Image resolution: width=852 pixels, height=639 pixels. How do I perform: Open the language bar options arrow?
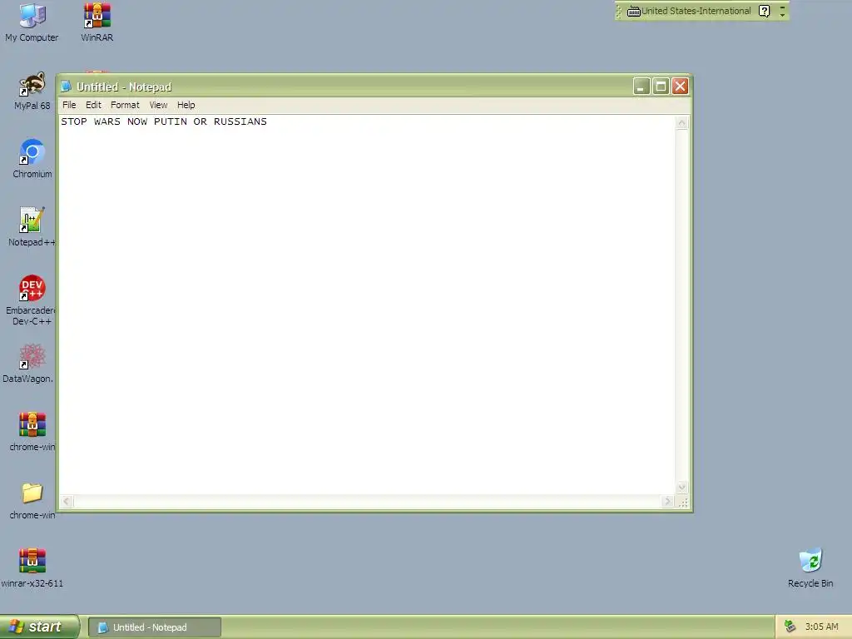[x=782, y=14]
